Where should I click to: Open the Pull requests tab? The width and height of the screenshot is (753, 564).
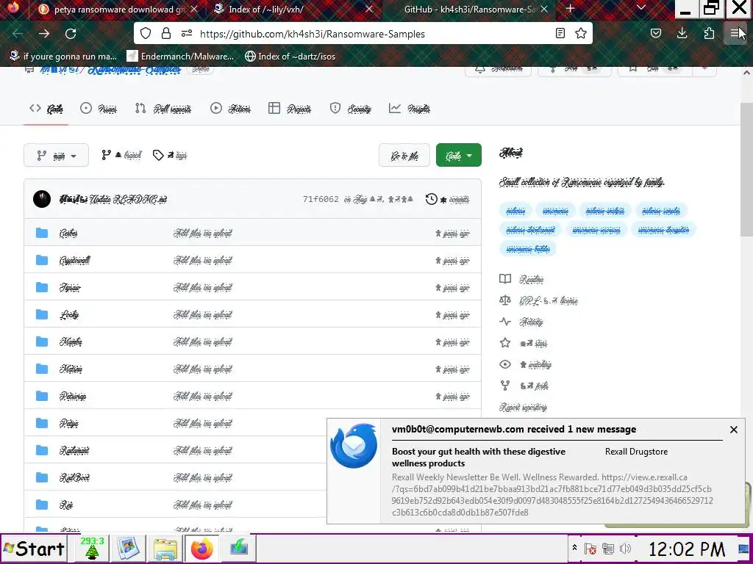pos(163,109)
